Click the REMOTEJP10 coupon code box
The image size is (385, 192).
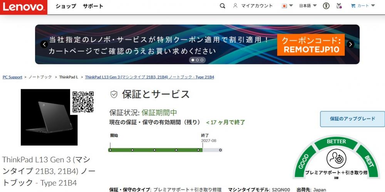(311, 45)
